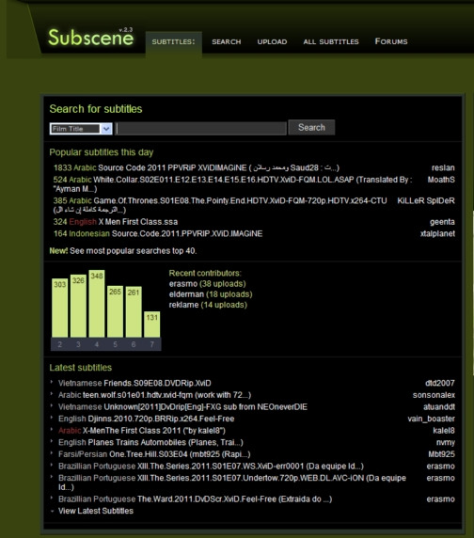Click View Latest Subtitles link
474x538 pixels.
pos(96,511)
